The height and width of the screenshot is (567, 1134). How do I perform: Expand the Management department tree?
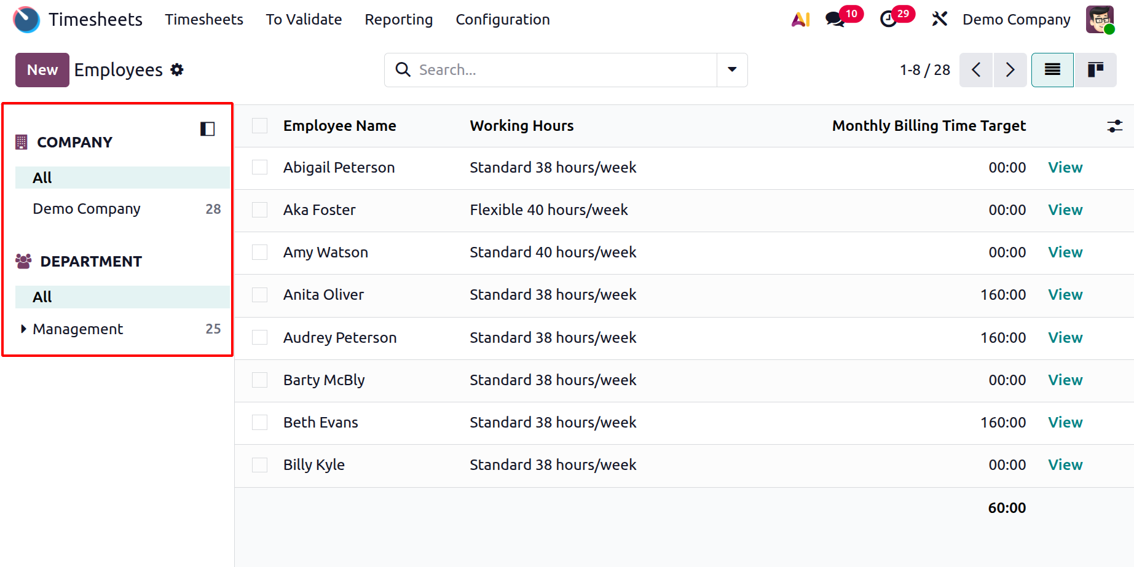click(x=23, y=329)
